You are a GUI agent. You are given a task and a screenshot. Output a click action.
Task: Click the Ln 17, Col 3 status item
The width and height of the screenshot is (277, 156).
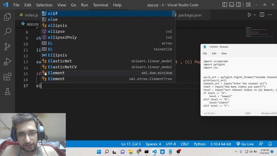pos(131,144)
